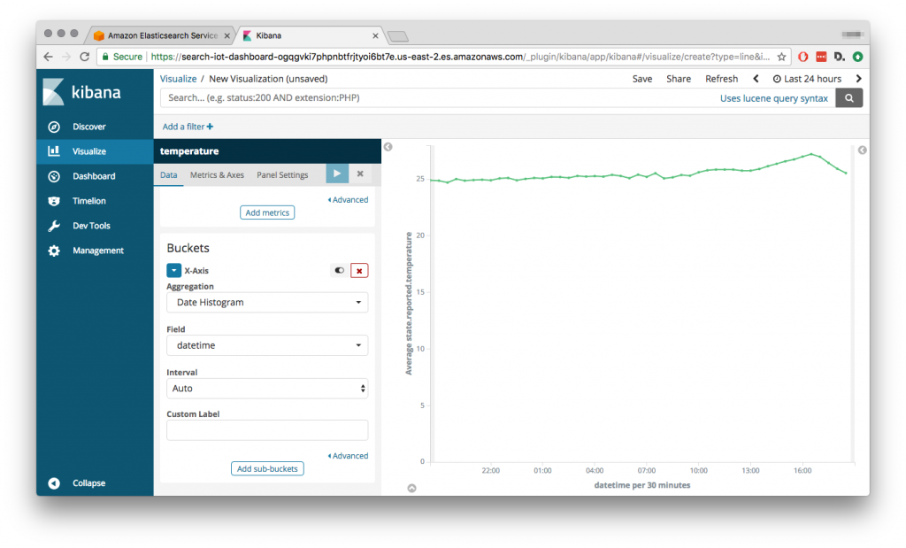Remove the X-Axis bucket with the red X

(359, 270)
